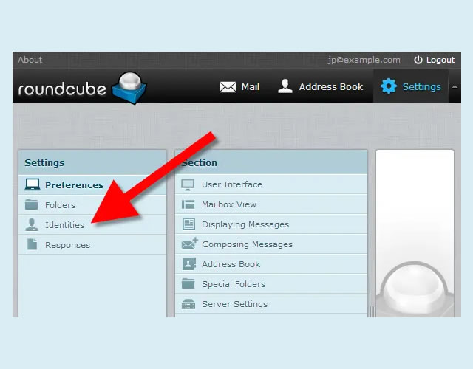Click the User Interface monitor icon

click(x=188, y=184)
